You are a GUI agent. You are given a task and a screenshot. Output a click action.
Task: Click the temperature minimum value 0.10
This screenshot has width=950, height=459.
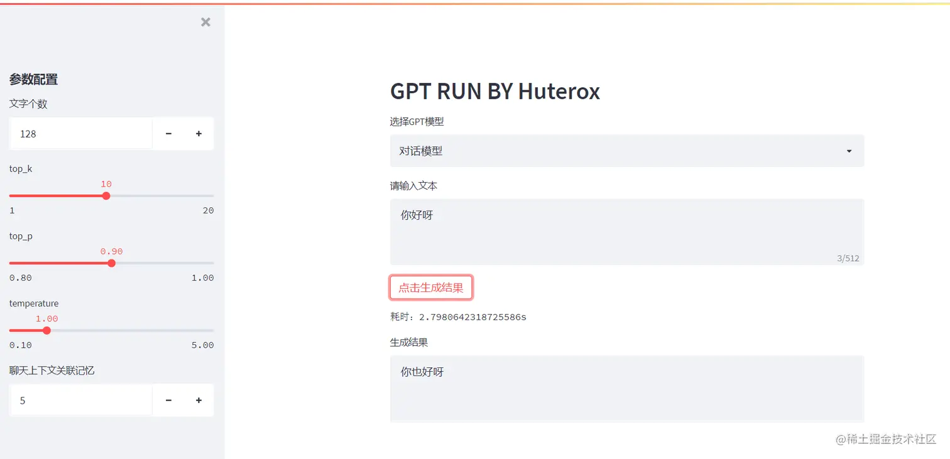pyautogui.click(x=21, y=345)
